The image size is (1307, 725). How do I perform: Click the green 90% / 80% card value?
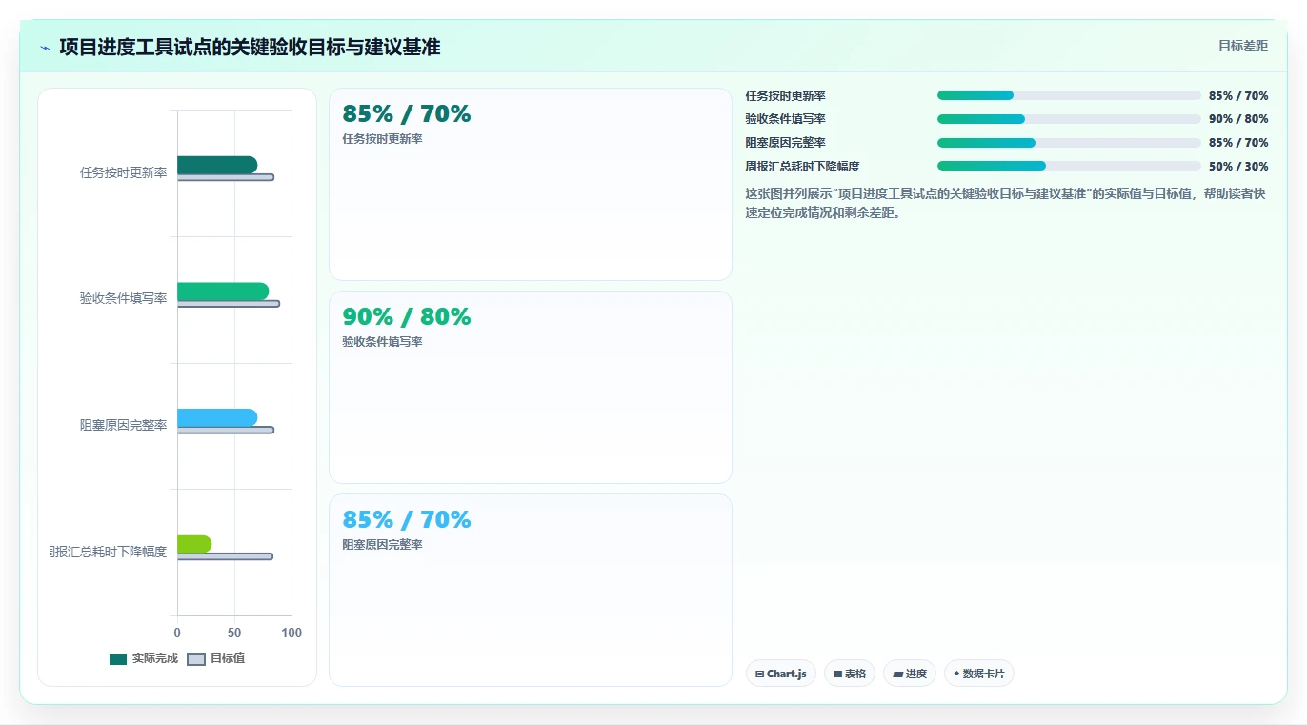click(407, 316)
